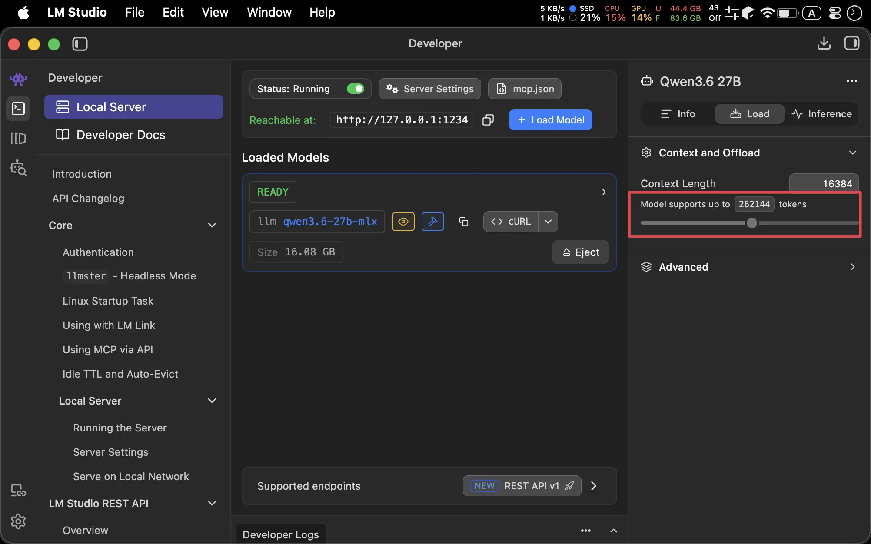This screenshot has height=544, width=871.
Task: Switch to the Info tab
Action: point(678,114)
